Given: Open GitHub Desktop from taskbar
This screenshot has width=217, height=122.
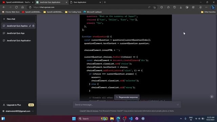Looking at the screenshot, I should click(x=137, y=119).
